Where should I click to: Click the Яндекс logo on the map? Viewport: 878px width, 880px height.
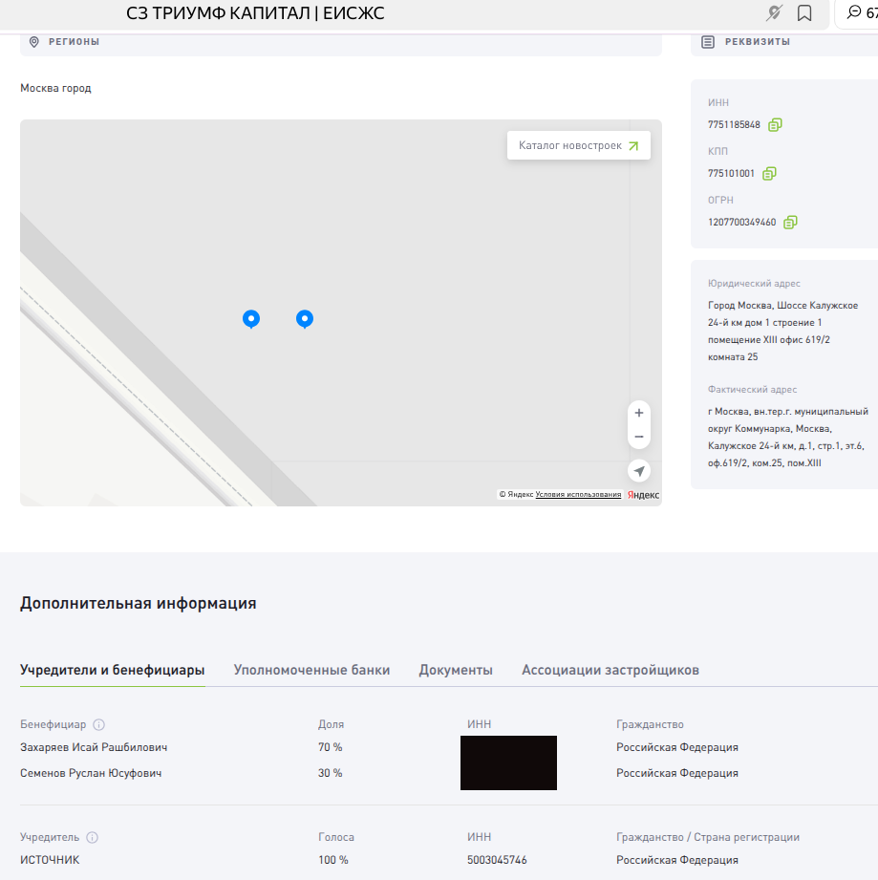coord(643,495)
